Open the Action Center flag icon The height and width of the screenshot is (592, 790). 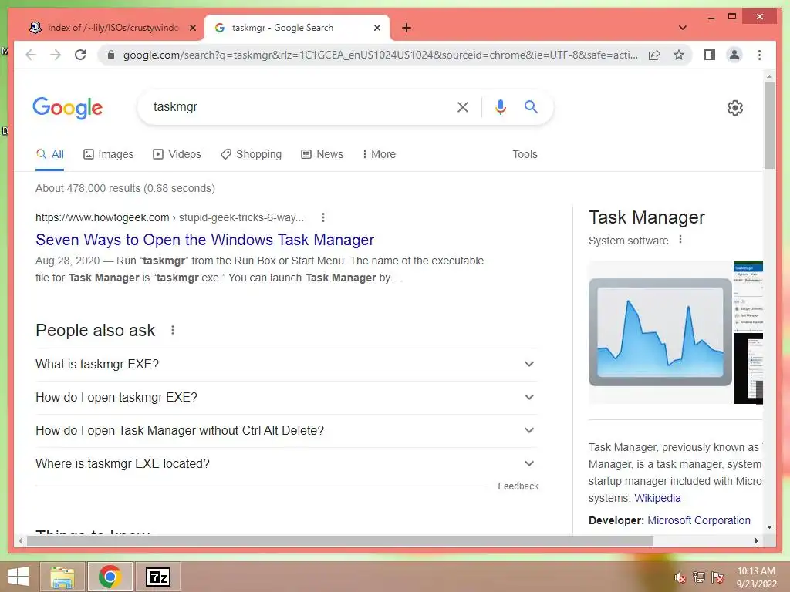coord(717,577)
